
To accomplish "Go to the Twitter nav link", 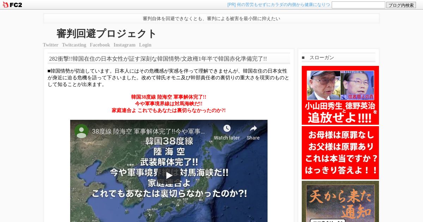I will 50,45.
